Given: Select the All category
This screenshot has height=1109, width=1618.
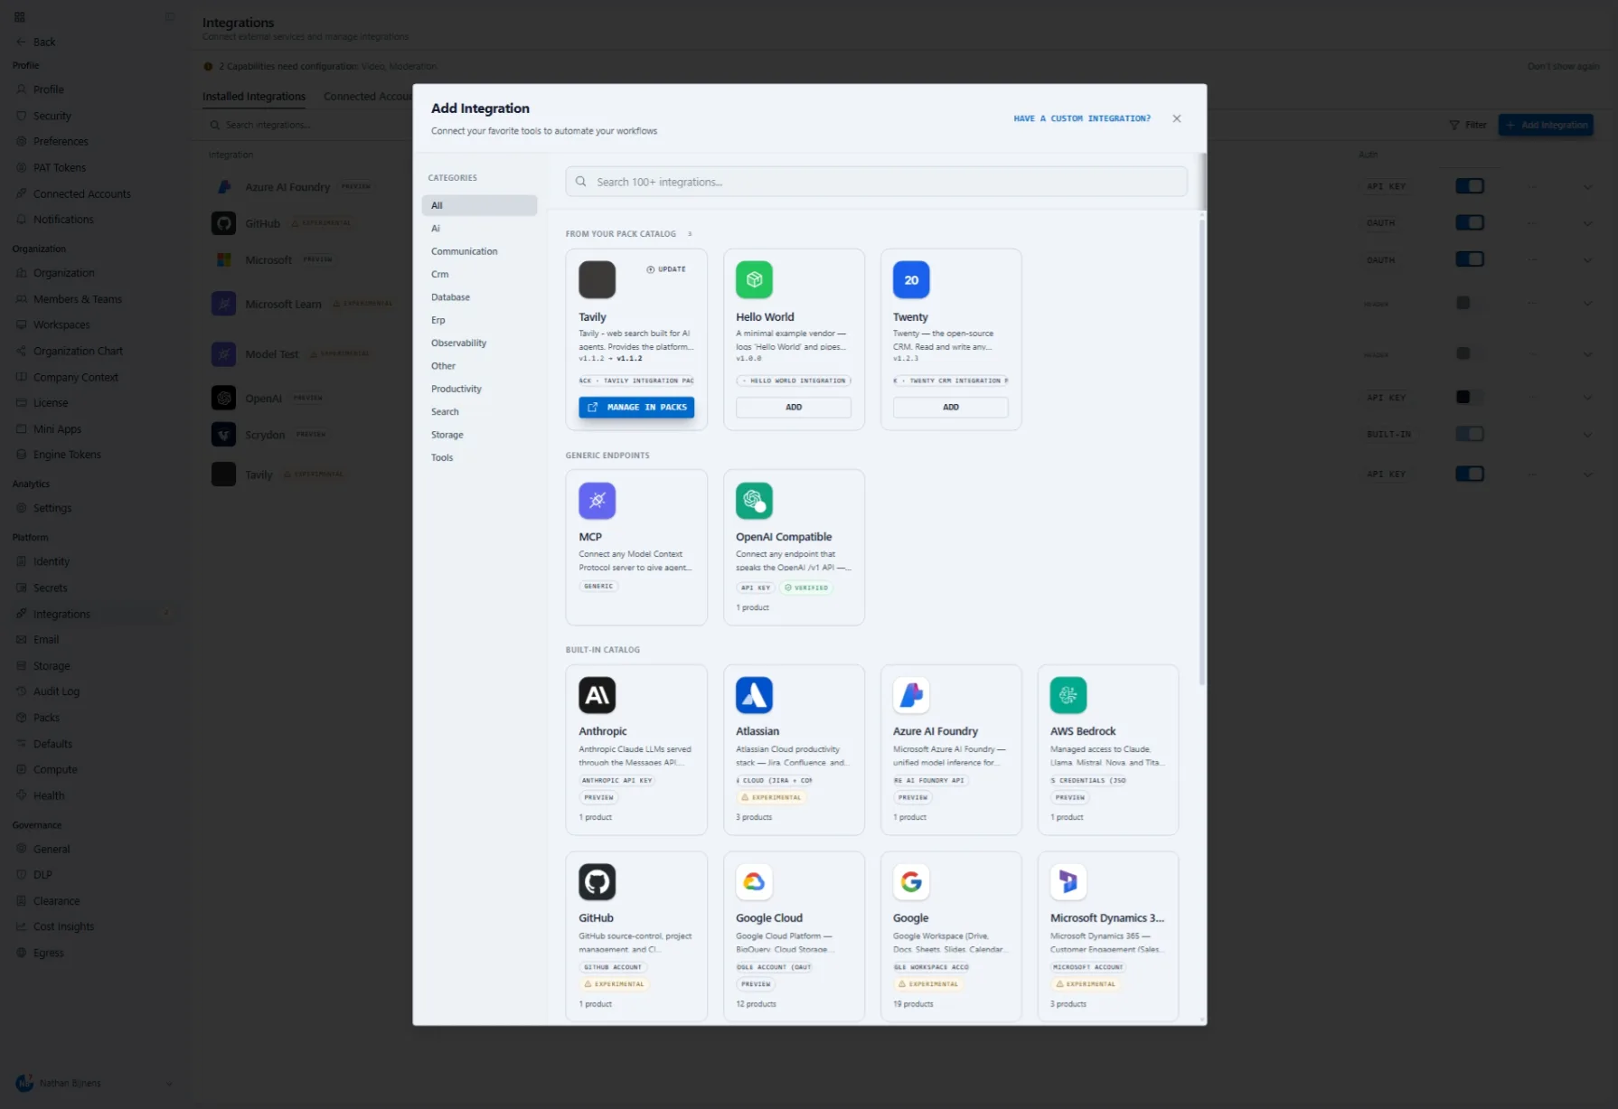Looking at the screenshot, I should pyautogui.click(x=479, y=205).
